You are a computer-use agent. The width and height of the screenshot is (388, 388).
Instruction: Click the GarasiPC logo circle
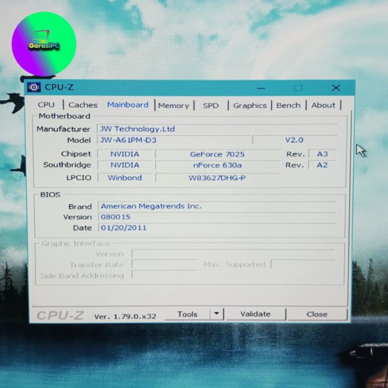(x=44, y=44)
